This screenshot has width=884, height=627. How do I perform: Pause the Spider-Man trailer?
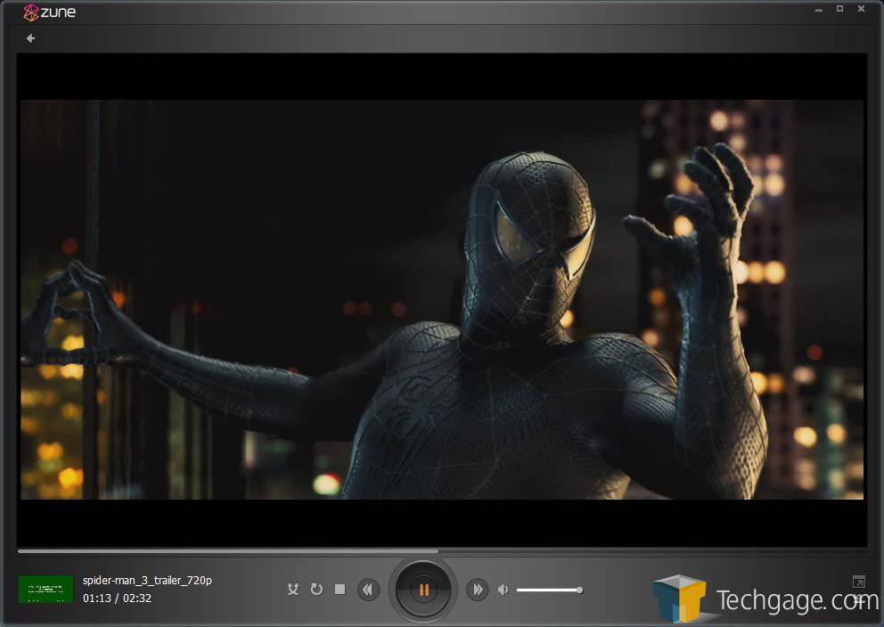coord(423,590)
